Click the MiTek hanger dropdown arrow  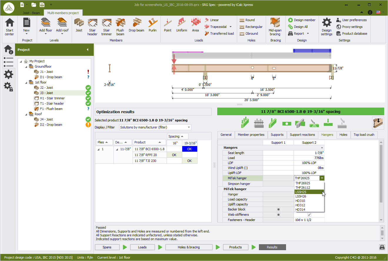322,178
